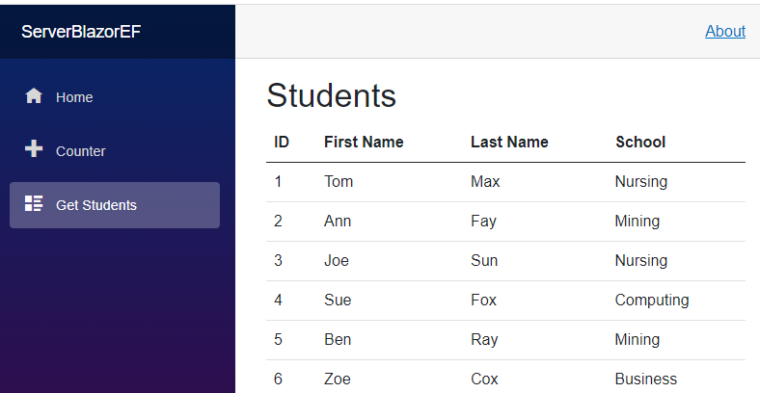Click the Sun last name cell

point(484,260)
